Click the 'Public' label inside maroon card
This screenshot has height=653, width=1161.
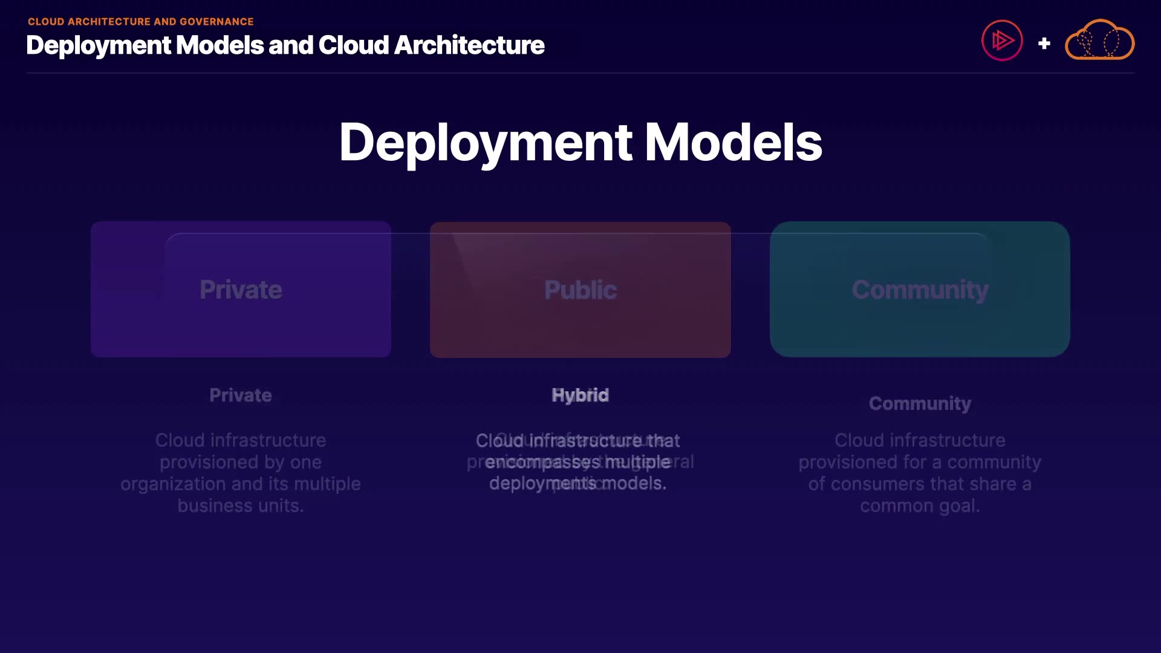(580, 290)
